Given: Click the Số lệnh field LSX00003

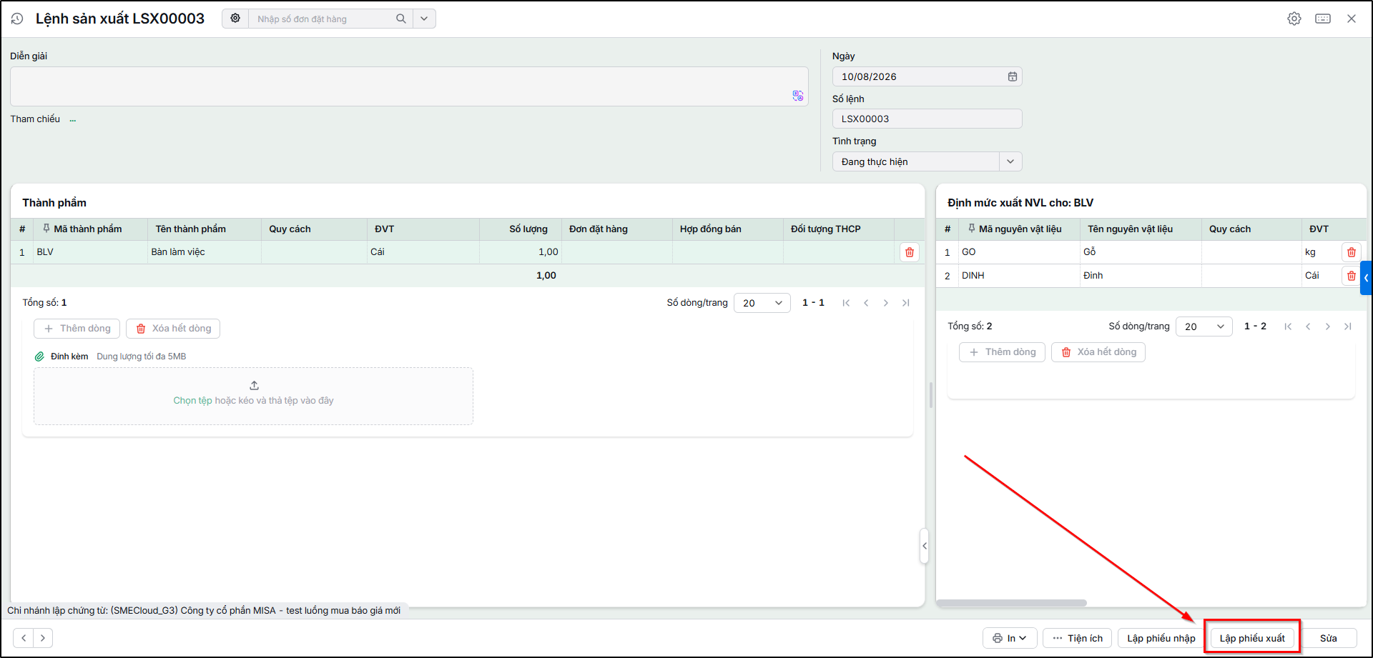Looking at the screenshot, I should (x=927, y=119).
